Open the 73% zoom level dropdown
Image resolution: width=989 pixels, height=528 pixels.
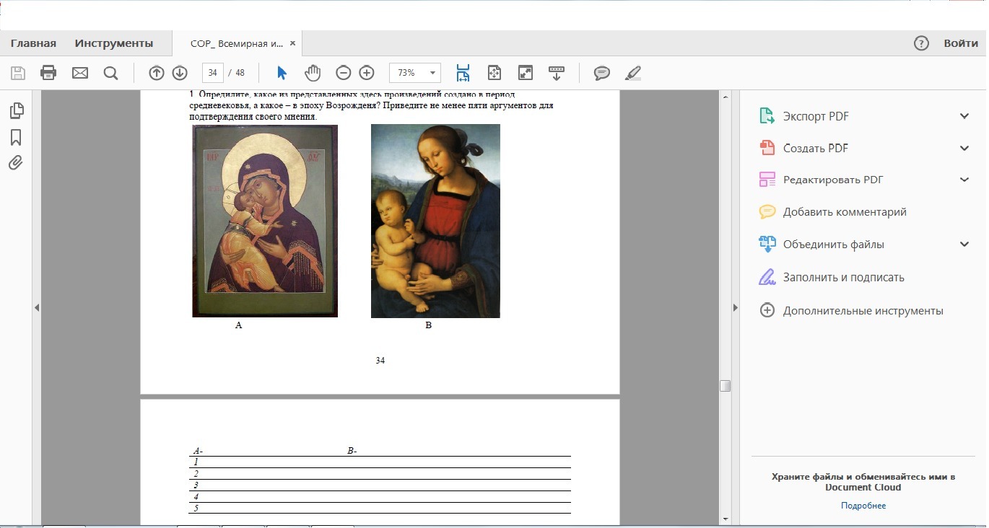[x=433, y=73]
